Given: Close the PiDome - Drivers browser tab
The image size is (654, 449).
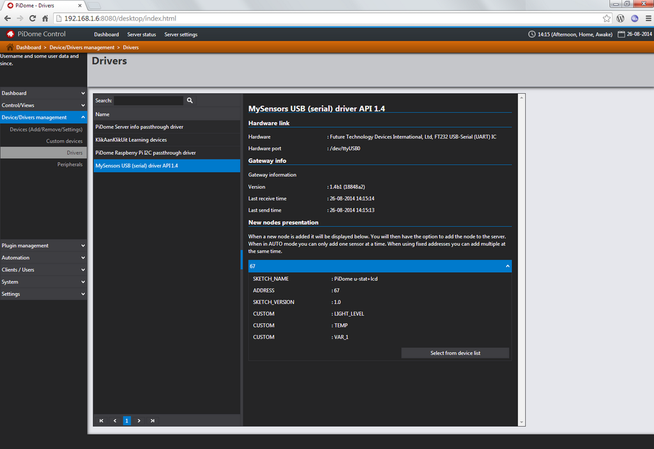Looking at the screenshot, I should (x=80, y=5).
